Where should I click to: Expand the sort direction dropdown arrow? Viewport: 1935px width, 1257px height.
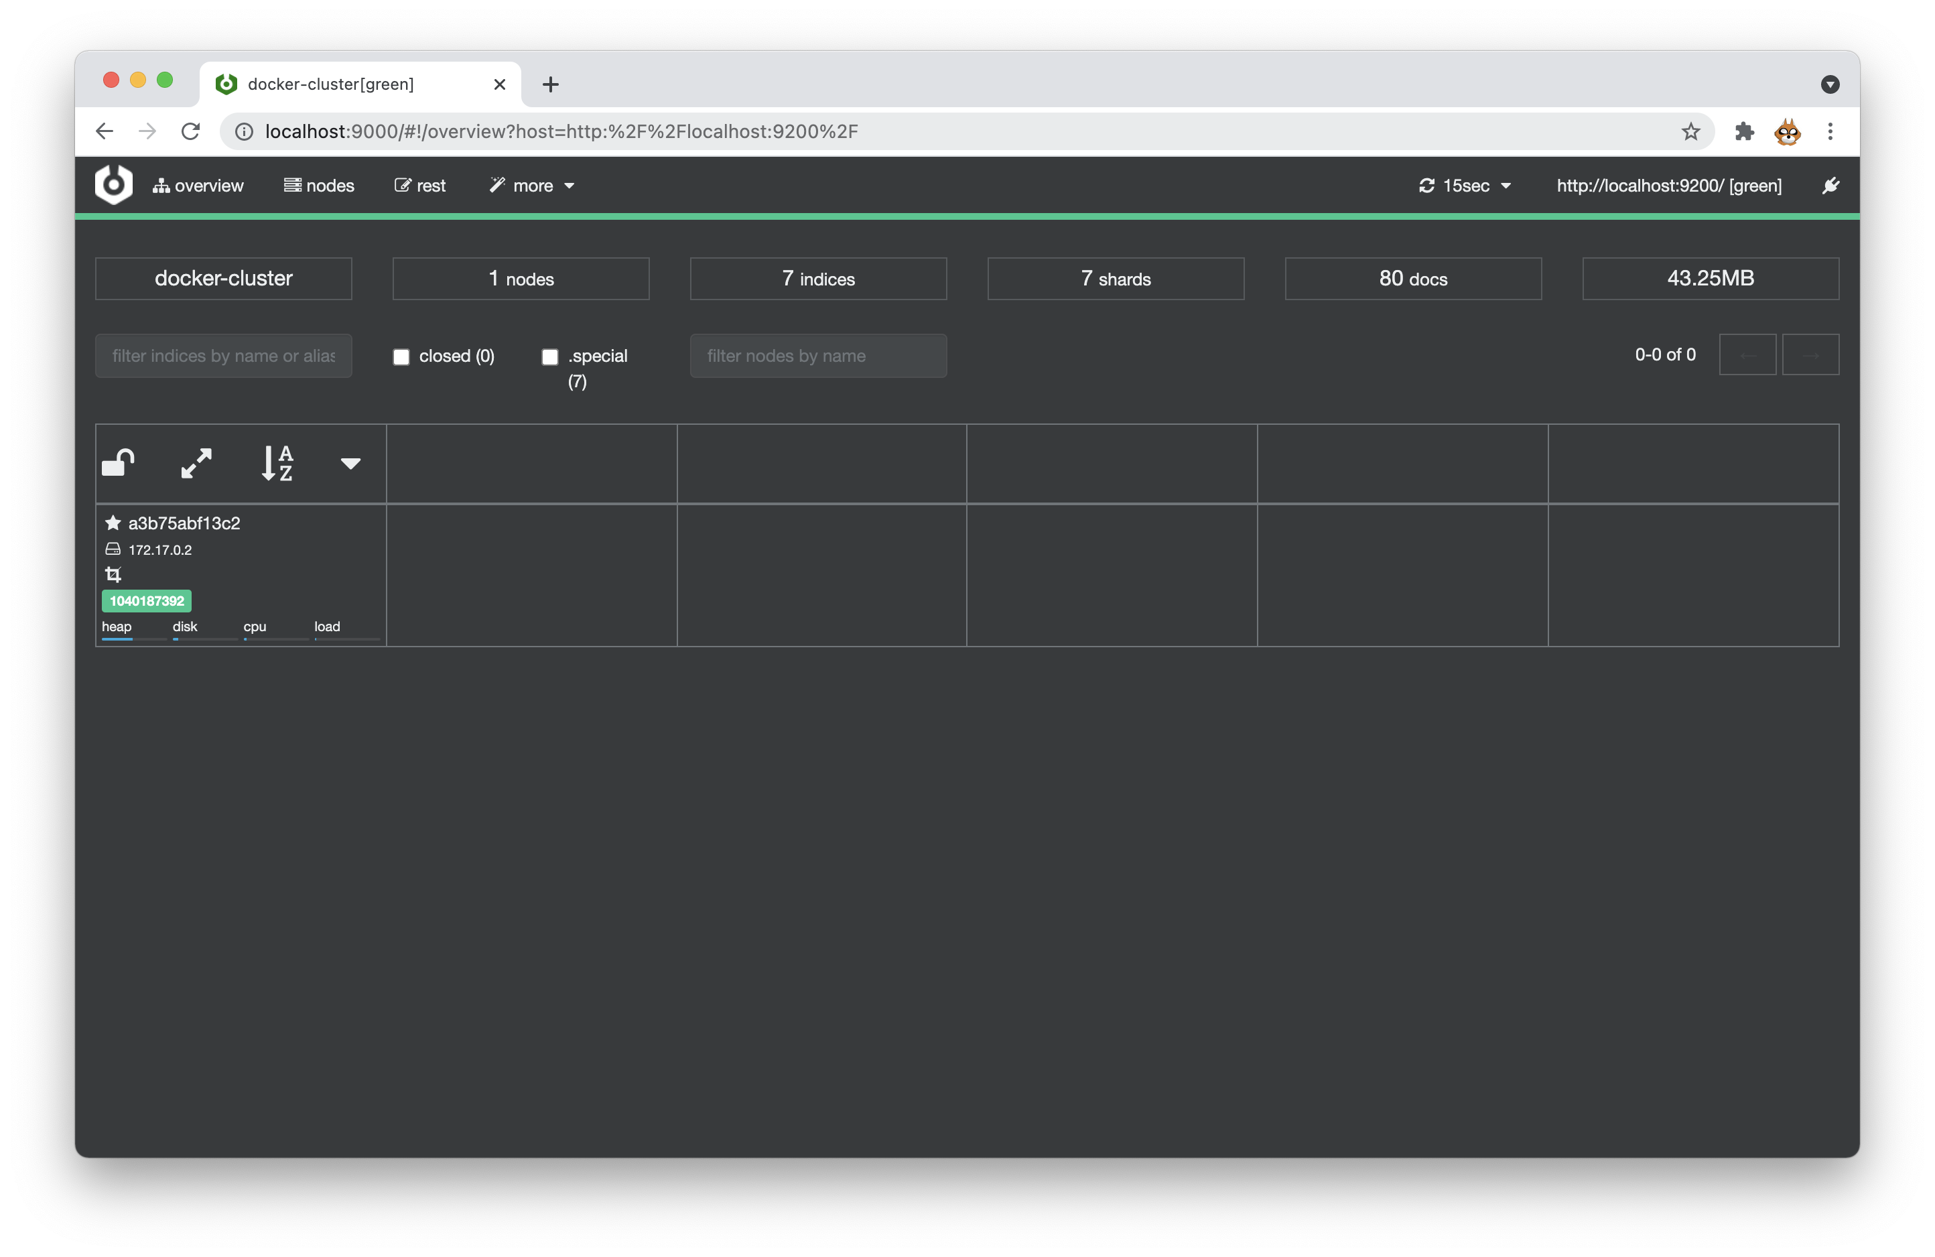coord(350,463)
